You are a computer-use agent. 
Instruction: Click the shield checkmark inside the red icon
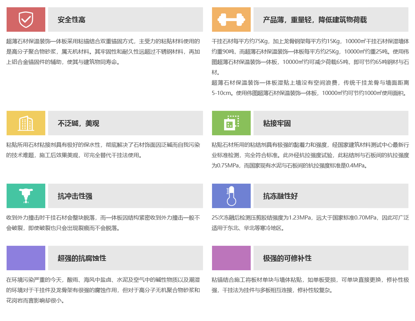(26, 20)
